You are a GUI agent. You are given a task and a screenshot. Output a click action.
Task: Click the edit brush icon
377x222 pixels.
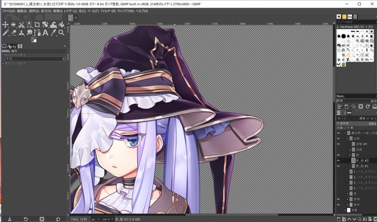(339, 107)
